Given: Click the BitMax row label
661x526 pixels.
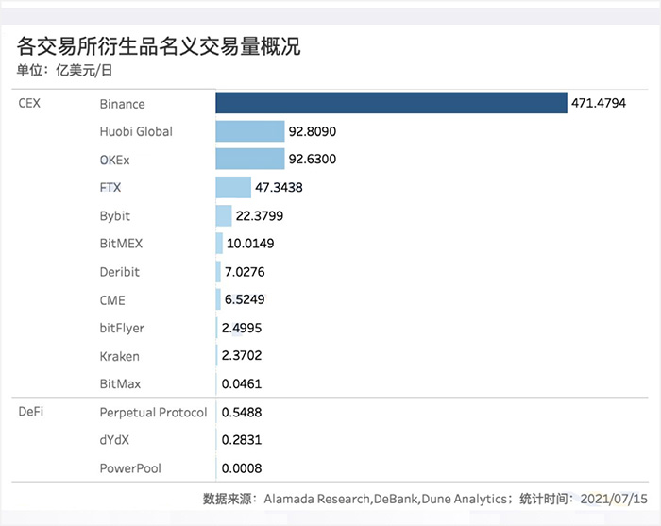Looking at the screenshot, I should 120,384.
